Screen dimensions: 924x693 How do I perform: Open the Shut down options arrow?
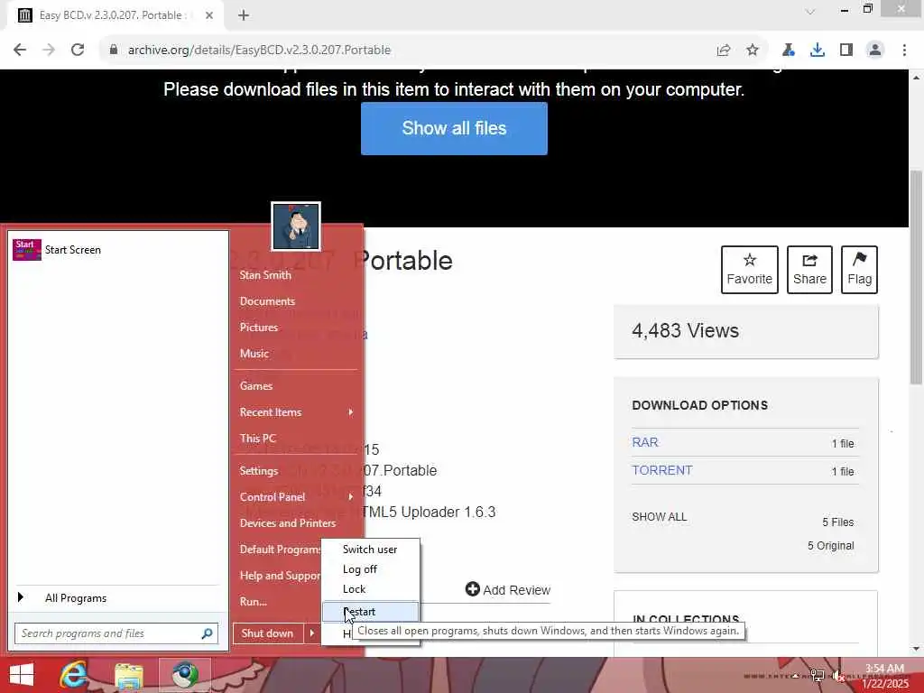tap(311, 633)
